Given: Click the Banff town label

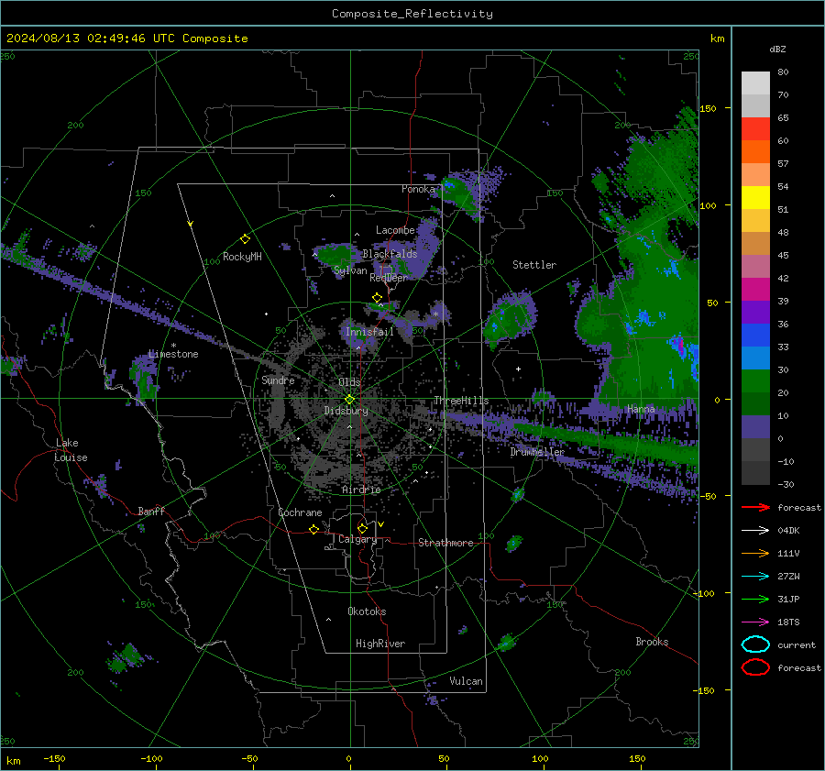Looking at the screenshot, I should [x=151, y=511].
